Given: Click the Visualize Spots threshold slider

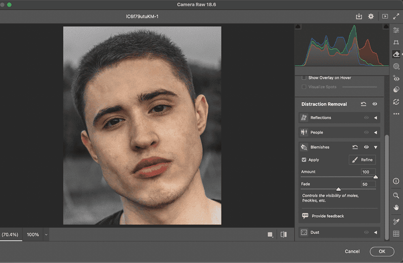Looking at the screenshot, I should pyautogui.click(x=360, y=87).
